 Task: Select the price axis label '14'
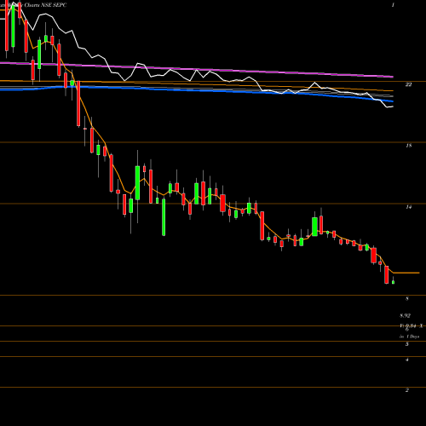click(408, 207)
